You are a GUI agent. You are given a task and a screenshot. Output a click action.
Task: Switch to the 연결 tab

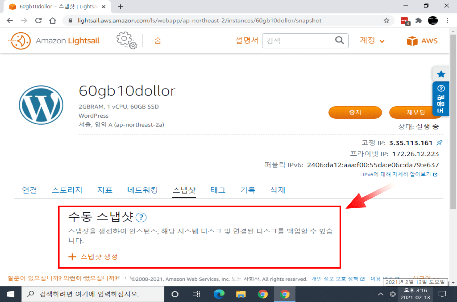[x=29, y=190]
